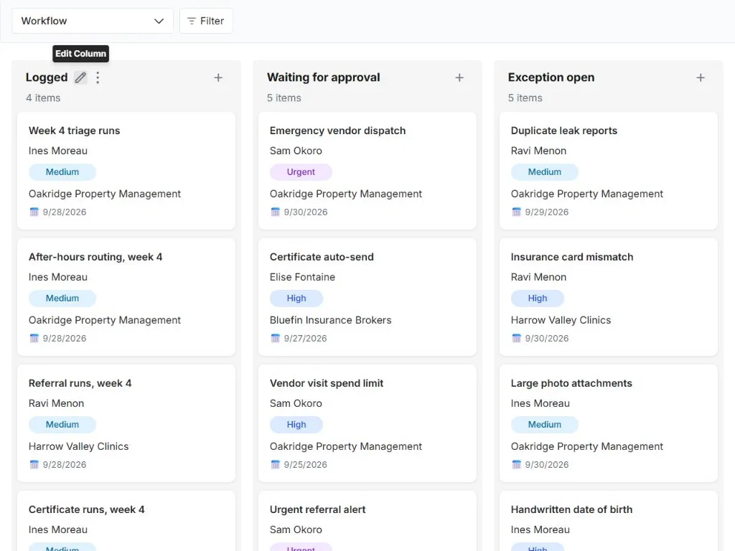Click Sam Okoro on Emergency vendor dispatch
Screen dimensions: 735x551
tap(296, 151)
